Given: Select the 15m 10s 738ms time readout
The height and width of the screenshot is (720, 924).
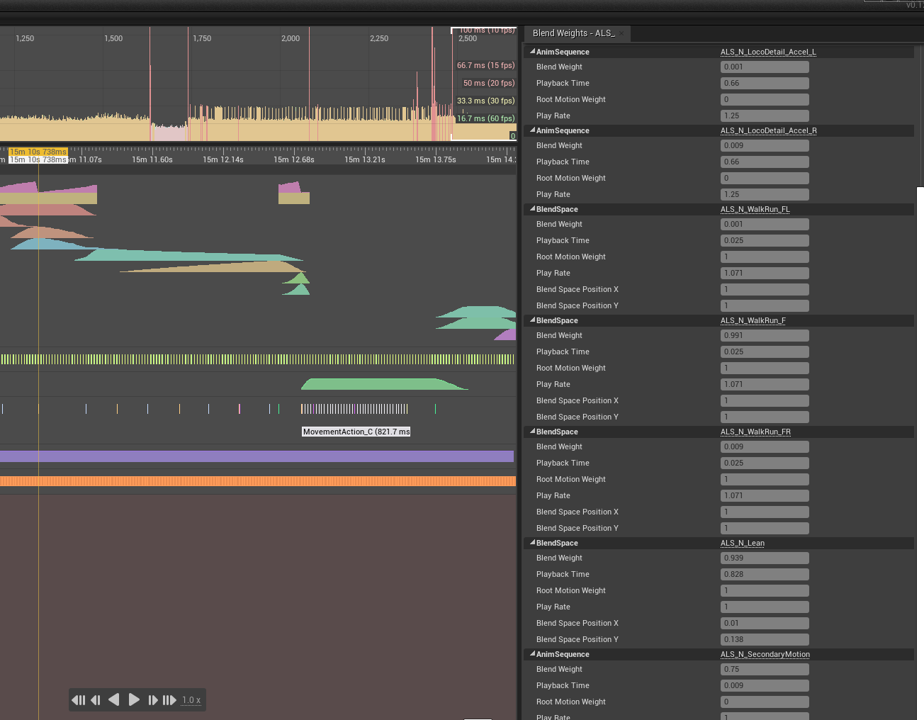Looking at the screenshot, I should [x=38, y=152].
